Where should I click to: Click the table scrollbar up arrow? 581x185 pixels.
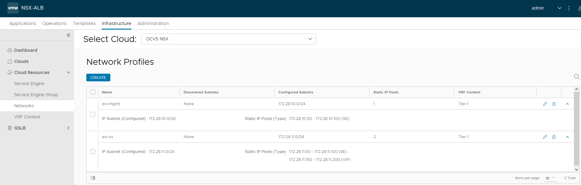[x=577, y=89]
